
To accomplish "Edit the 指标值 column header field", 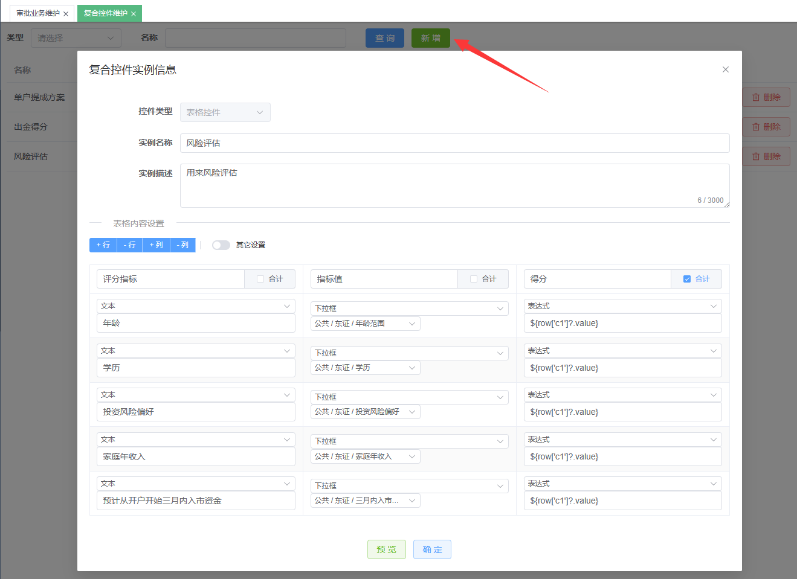I will (x=384, y=279).
